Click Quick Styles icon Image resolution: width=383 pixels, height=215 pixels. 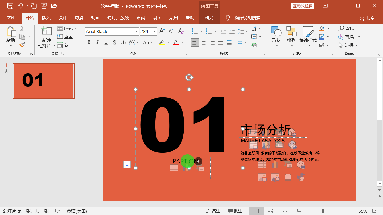pos(308,31)
